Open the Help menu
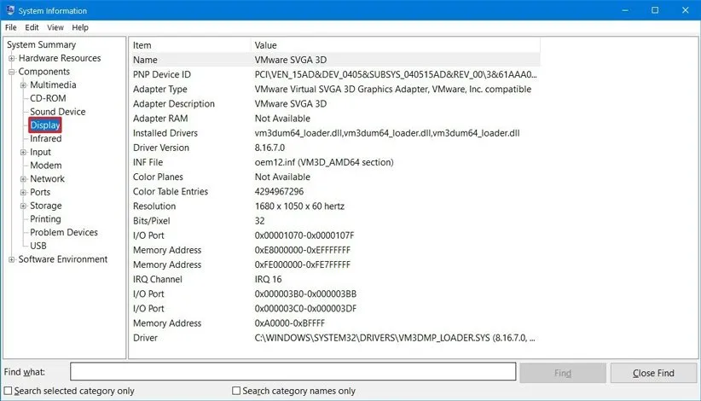The height and width of the screenshot is (401, 701). point(80,27)
